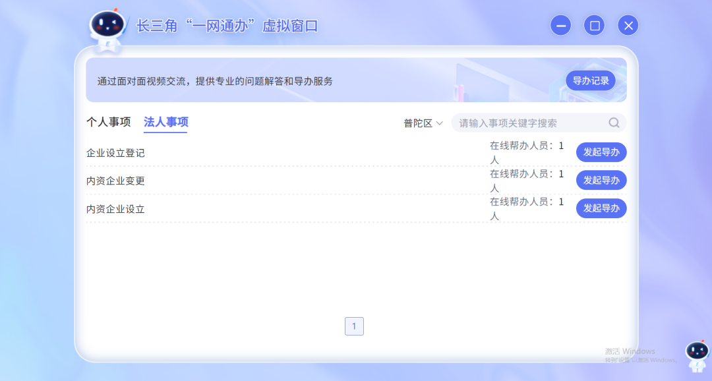
Task: Switch to the 个人事项 tab
Action: (109, 122)
